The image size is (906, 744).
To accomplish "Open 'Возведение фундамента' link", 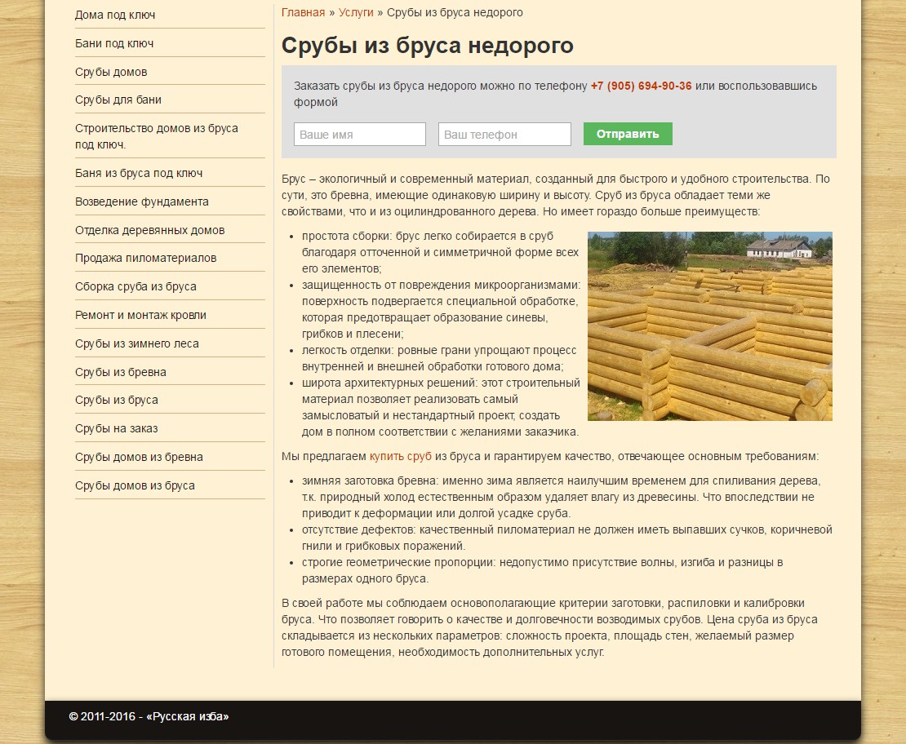I will click(141, 201).
